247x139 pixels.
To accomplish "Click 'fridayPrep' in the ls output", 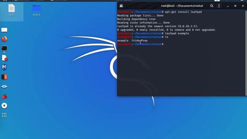I will 140,41.
